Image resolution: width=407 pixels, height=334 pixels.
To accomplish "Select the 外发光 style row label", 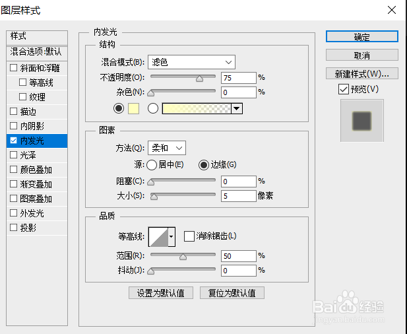I will (32, 213).
